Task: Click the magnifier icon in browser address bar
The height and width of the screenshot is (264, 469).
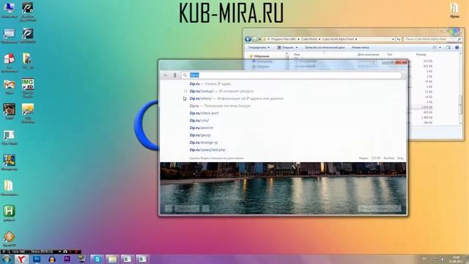Action: point(185,75)
